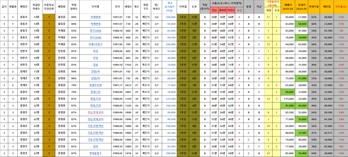This screenshot has width=348, height=157.
Task: Open the visited 경남.롯데.상아 link, 30평 row
Action: (96, 113)
